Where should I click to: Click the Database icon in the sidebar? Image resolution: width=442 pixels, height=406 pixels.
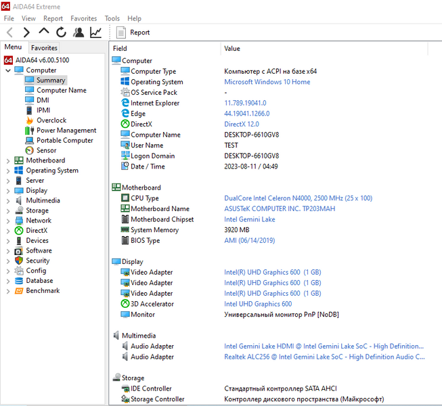click(19, 281)
